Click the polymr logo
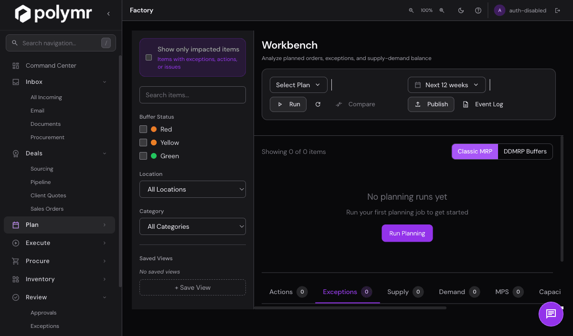 [x=53, y=13]
